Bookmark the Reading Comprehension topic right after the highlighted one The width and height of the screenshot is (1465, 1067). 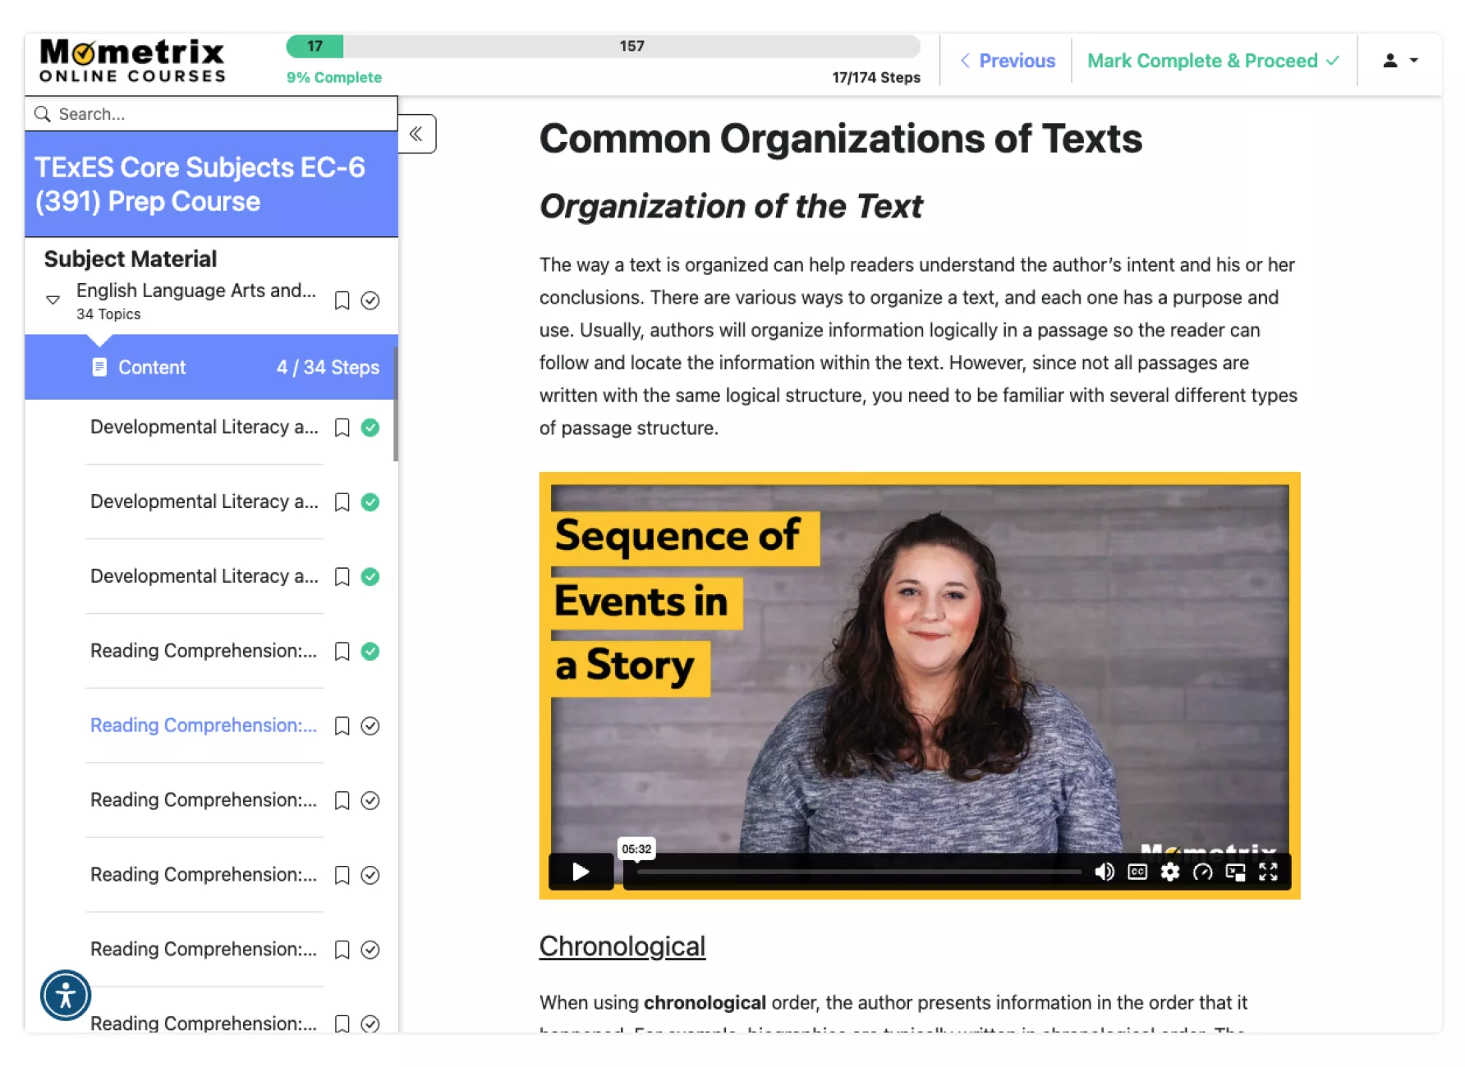342,801
